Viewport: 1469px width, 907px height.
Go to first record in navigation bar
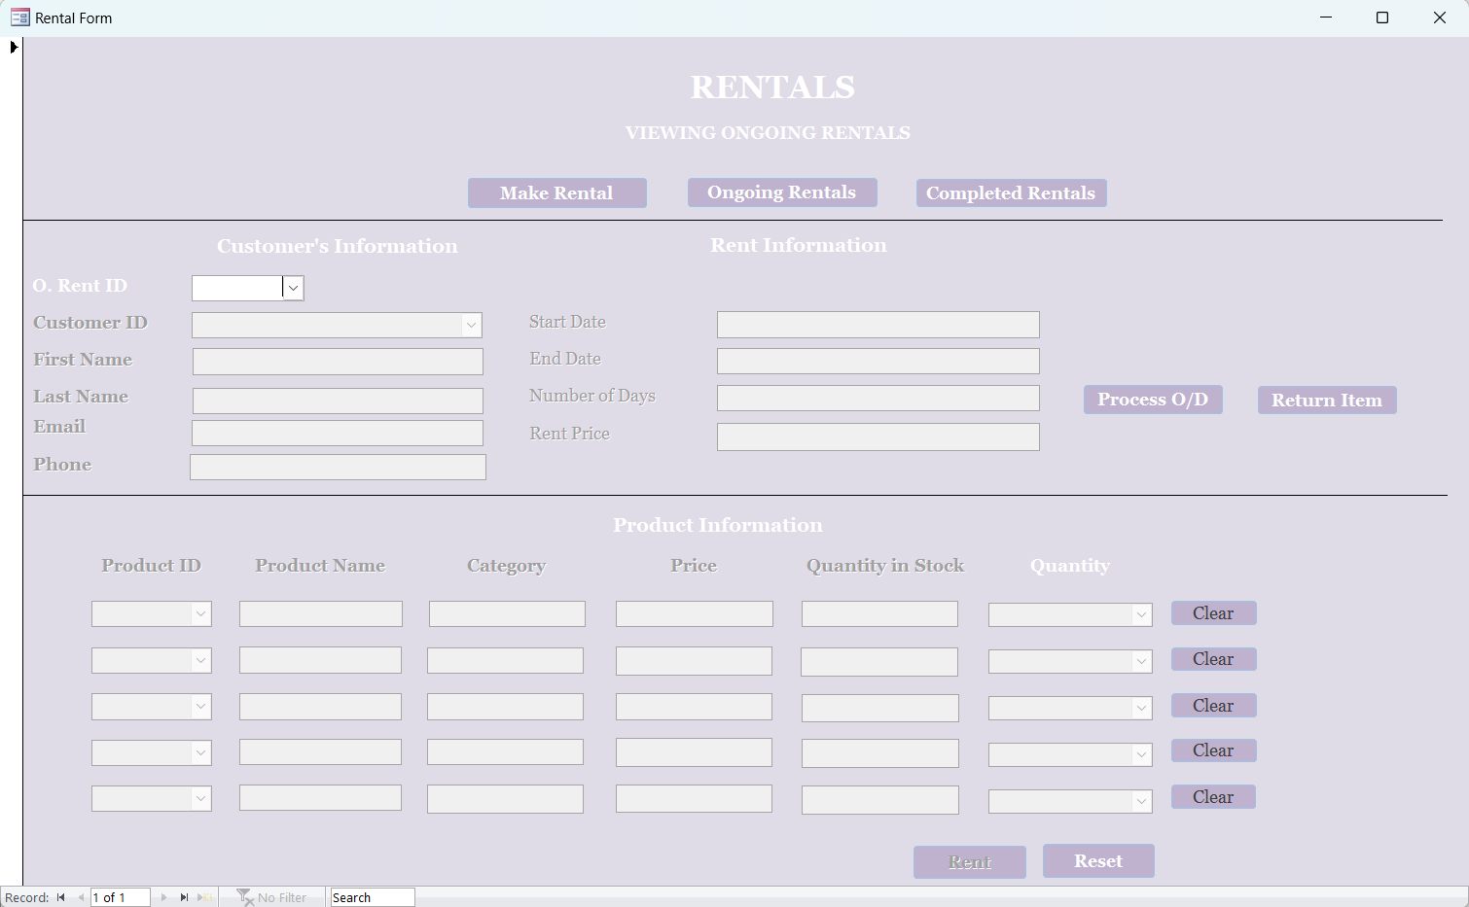click(x=60, y=897)
